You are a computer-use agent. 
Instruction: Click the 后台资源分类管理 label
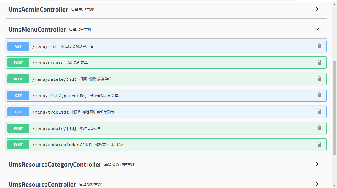point(119,164)
